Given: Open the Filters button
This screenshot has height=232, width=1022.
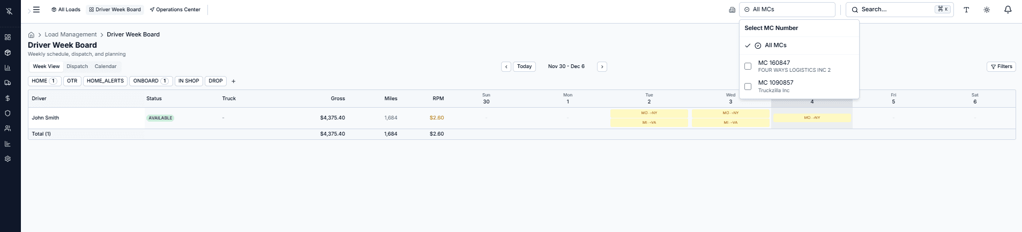Looking at the screenshot, I should point(1001,66).
